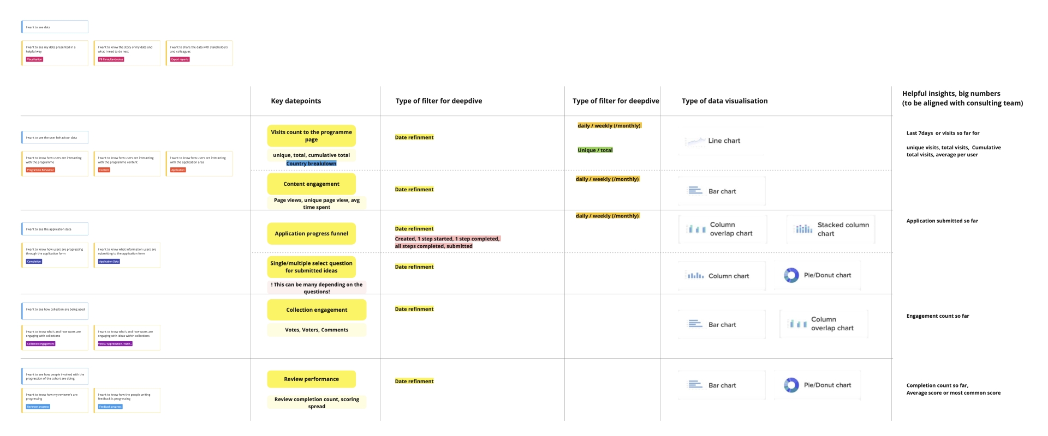Click the blue highlighted Country breakdown text
Screen dimensions: 1048x436
tap(311, 163)
